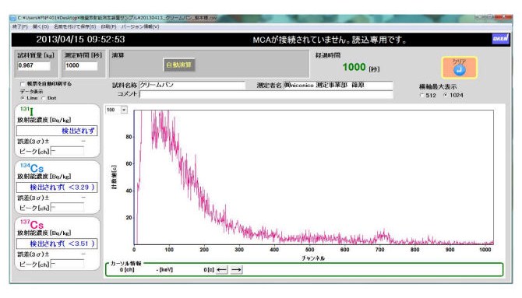Image resolution: width=522 pixels, height=298 pixels.
Task: Click the blue クリア return-arrow icon
Action: coord(460,70)
